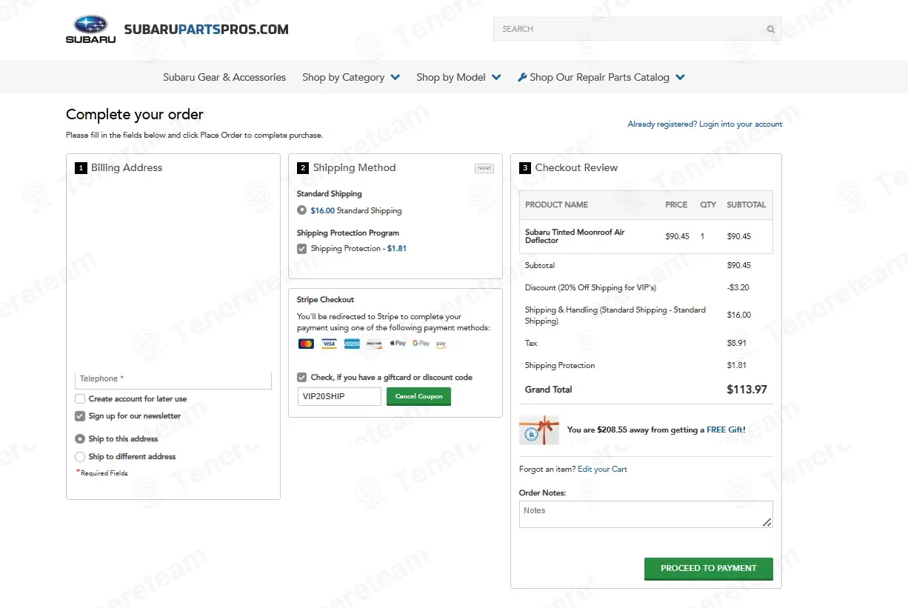Click the reset button in Shipping Method
The height and width of the screenshot is (608, 908).
point(484,168)
